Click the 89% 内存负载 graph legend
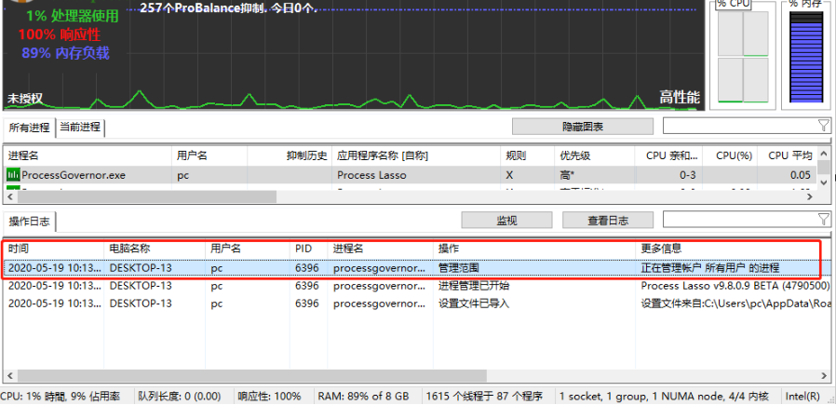 (x=65, y=53)
